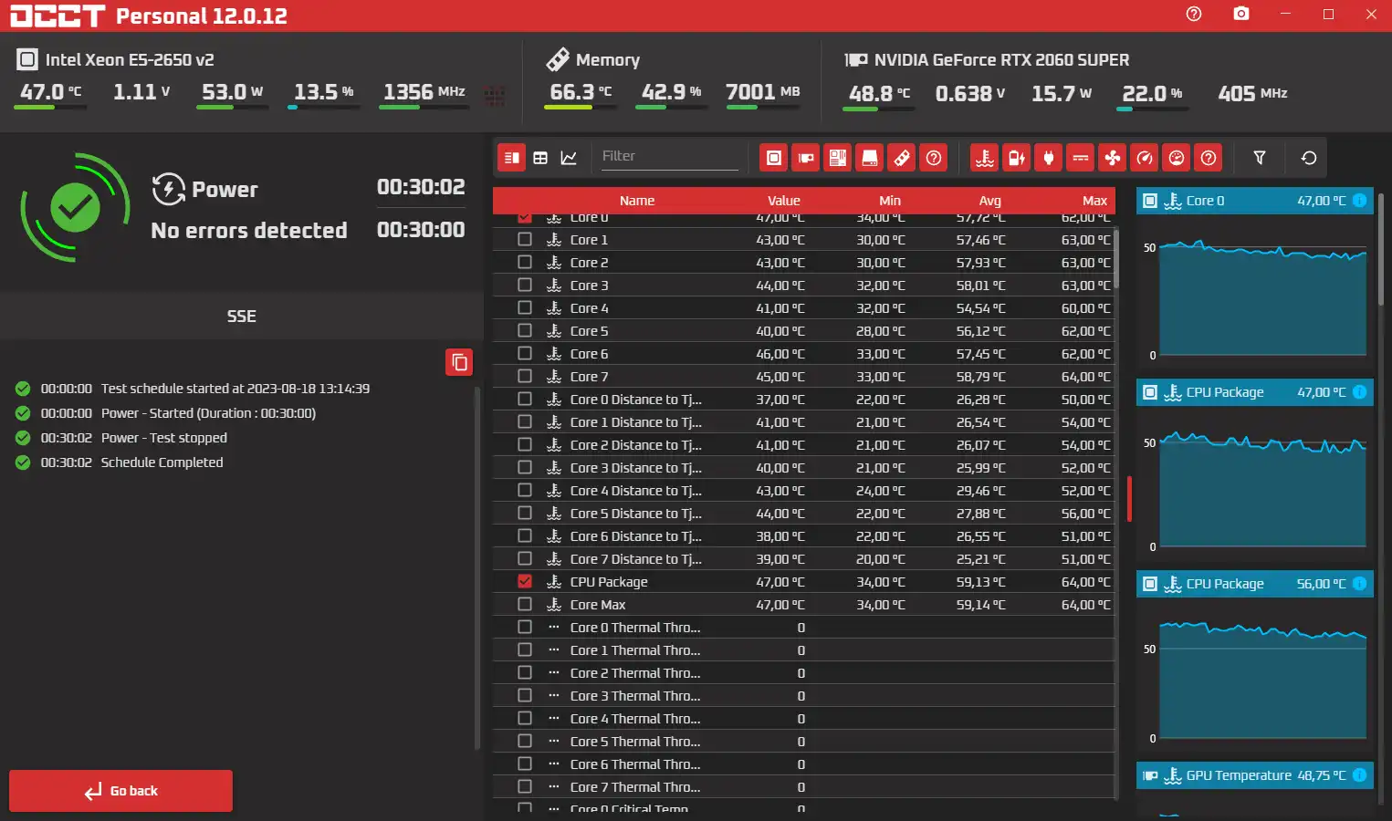Select the Core 6 Distance to Tj row
1392x821 pixels.
803,535
